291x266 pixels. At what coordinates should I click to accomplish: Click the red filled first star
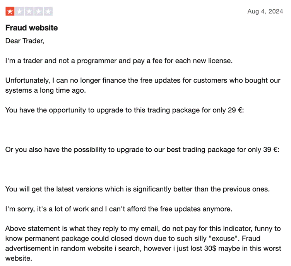click(10, 12)
